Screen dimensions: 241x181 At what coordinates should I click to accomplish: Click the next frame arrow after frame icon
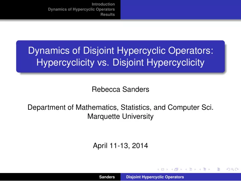tap(181, 169)
